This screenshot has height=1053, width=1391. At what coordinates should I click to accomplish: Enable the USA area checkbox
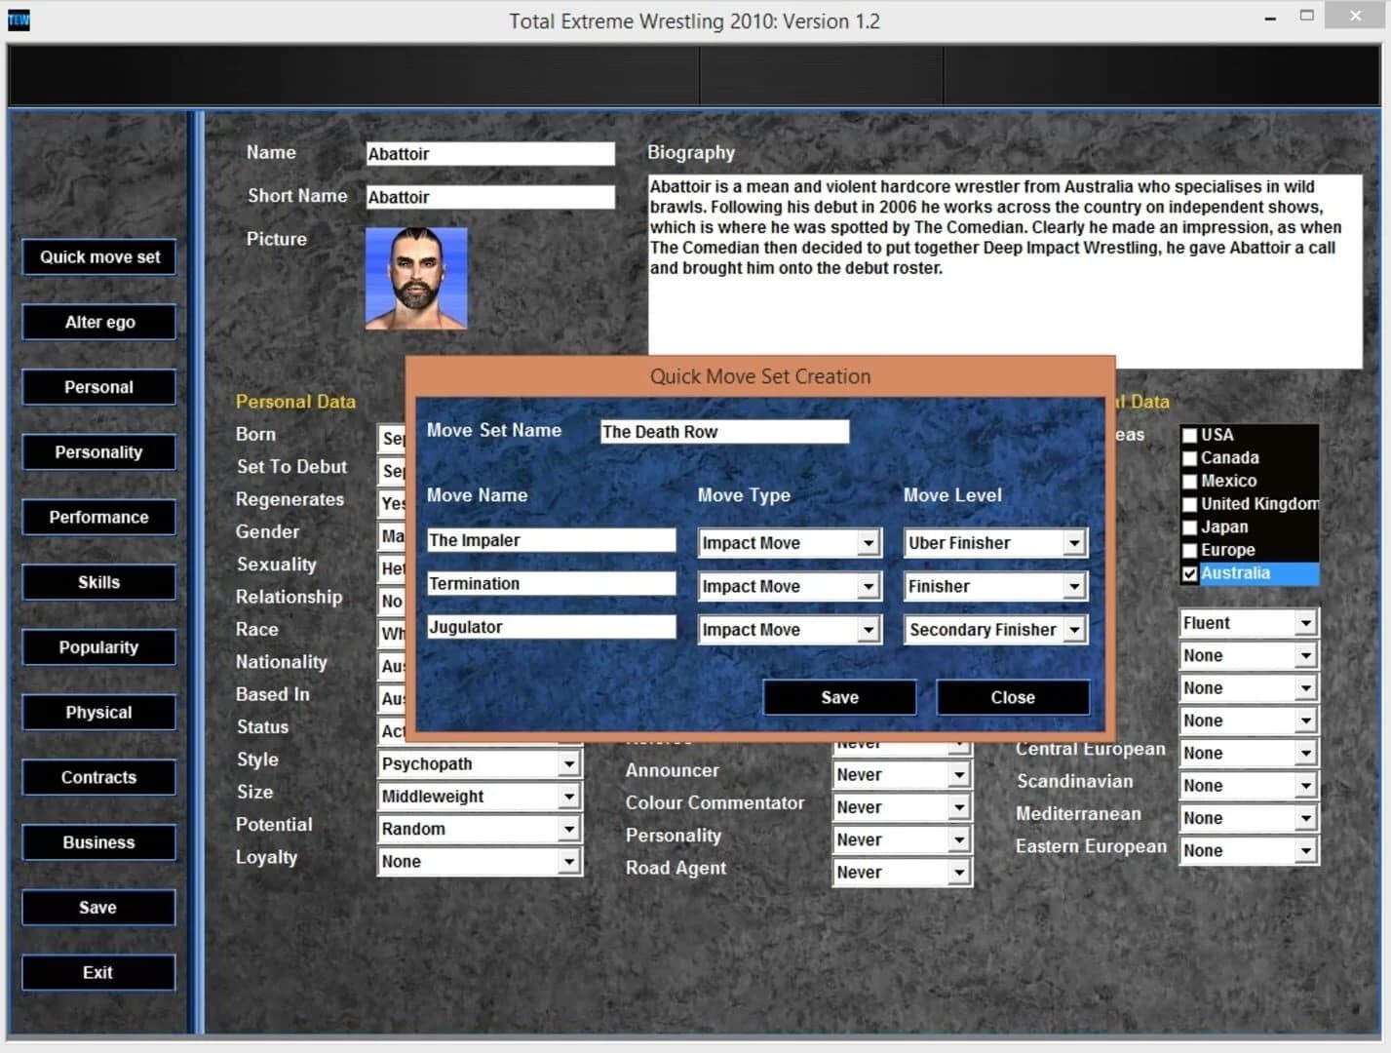[1189, 434]
